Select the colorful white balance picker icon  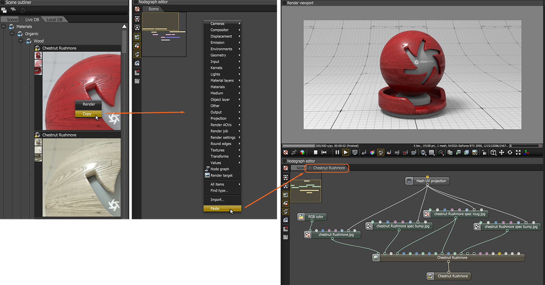pyautogui.click(x=372, y=152)
